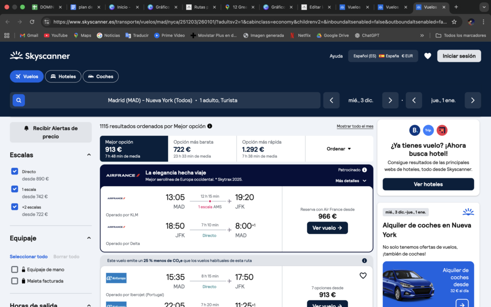Click info icon next to Mejor opción results
The image size is (491, 307).
coord(210,126)
